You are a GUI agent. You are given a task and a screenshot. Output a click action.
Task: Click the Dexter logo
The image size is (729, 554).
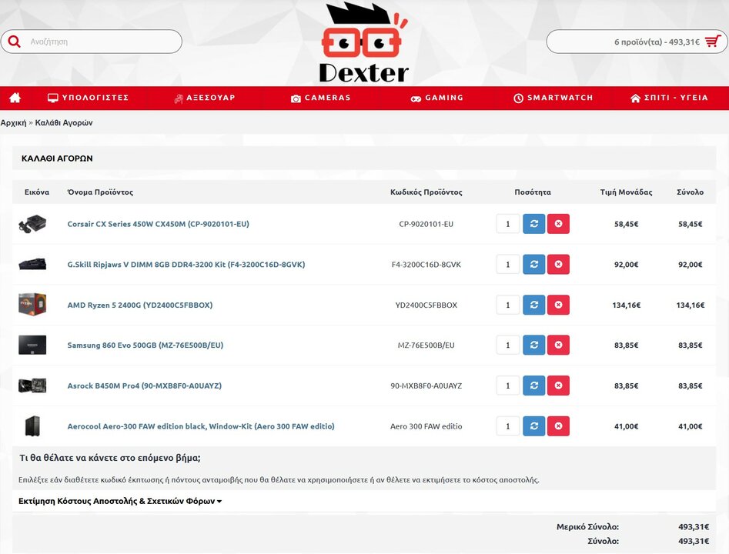364,43
